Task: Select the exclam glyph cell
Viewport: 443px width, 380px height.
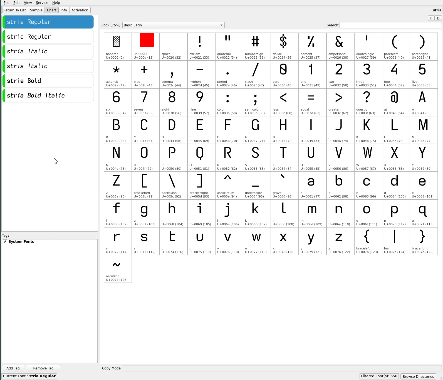Action: (201, 47)
